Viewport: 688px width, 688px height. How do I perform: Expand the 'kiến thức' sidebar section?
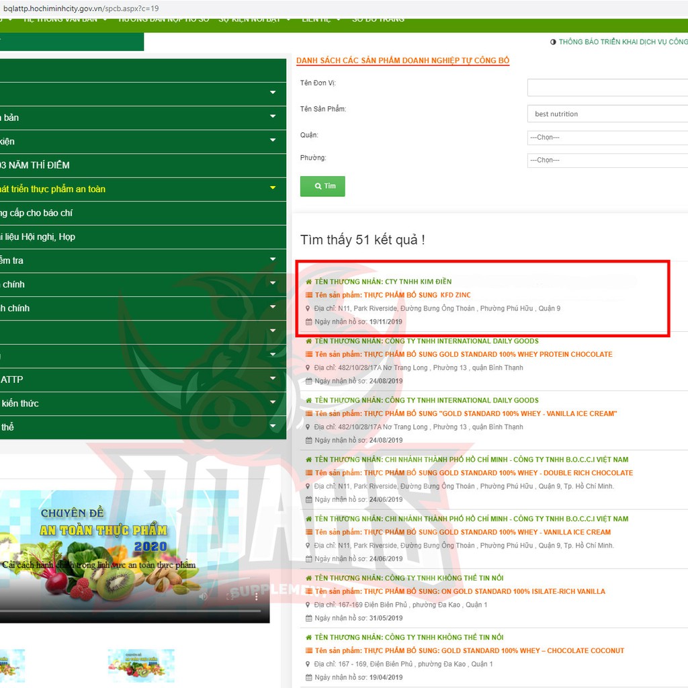tap(273, 403)
